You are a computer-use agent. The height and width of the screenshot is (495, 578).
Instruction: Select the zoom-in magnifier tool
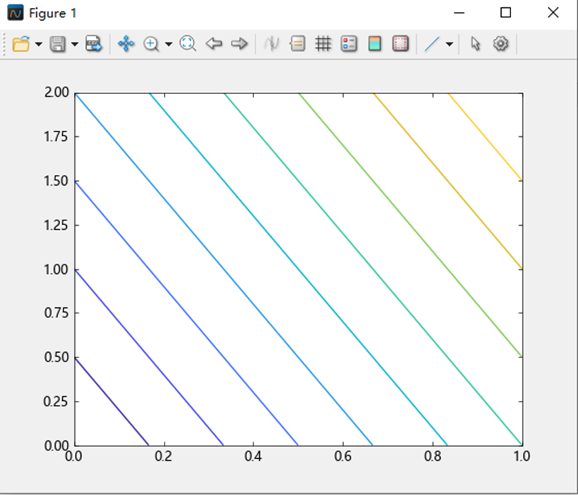click(x=151, y=44)
